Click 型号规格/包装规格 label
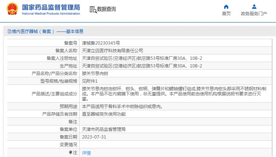The height and width of the screenshot is (157, 276). pyautogui.click(x=59, y=81)
